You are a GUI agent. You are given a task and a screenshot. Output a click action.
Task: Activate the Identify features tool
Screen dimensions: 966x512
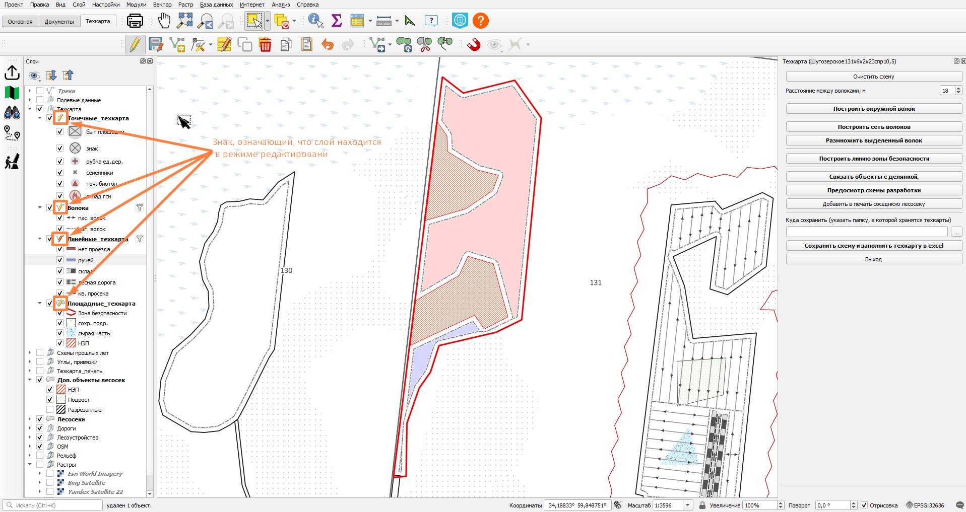(315, 21)
